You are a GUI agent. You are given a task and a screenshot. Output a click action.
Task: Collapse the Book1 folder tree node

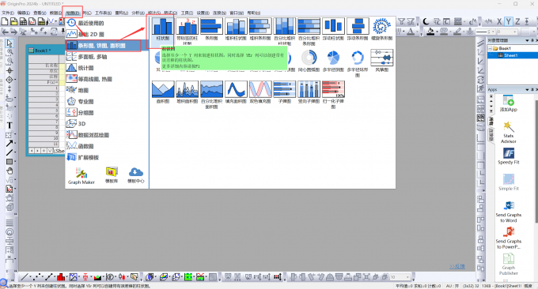point(490,48)
